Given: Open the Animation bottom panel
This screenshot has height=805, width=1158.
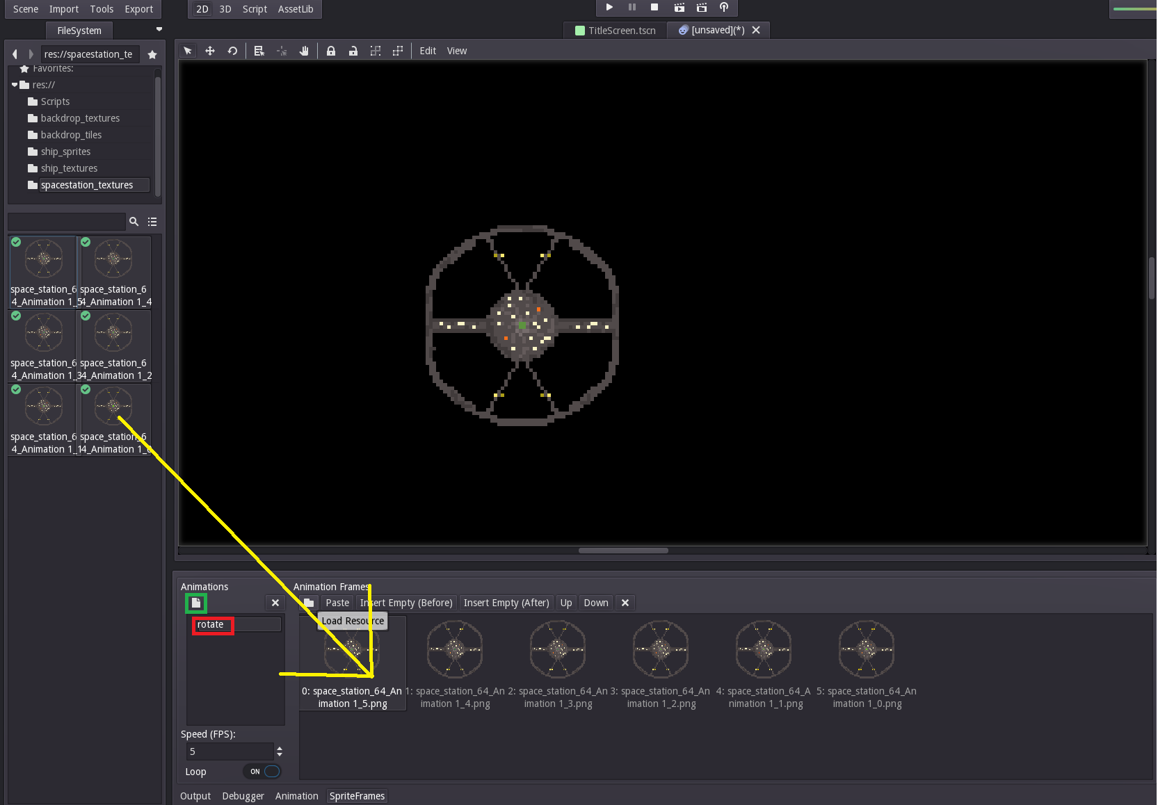Looking at the screenshot, I should click(297, 796).
